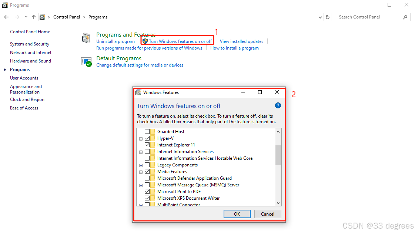Click Media Features folder icon
Screen dimensions: 415x233
[x=153, y=171]
